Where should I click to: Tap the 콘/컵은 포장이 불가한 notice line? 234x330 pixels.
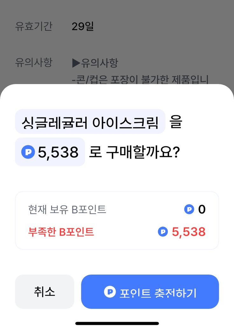[140, 79]
